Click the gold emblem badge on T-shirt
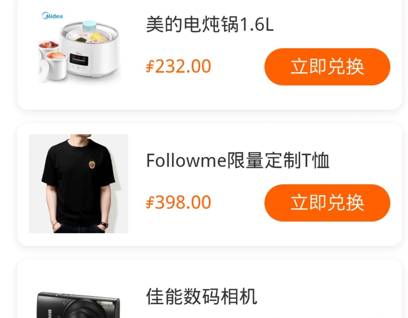The image size is (408, 318). (x=92, y=164)
